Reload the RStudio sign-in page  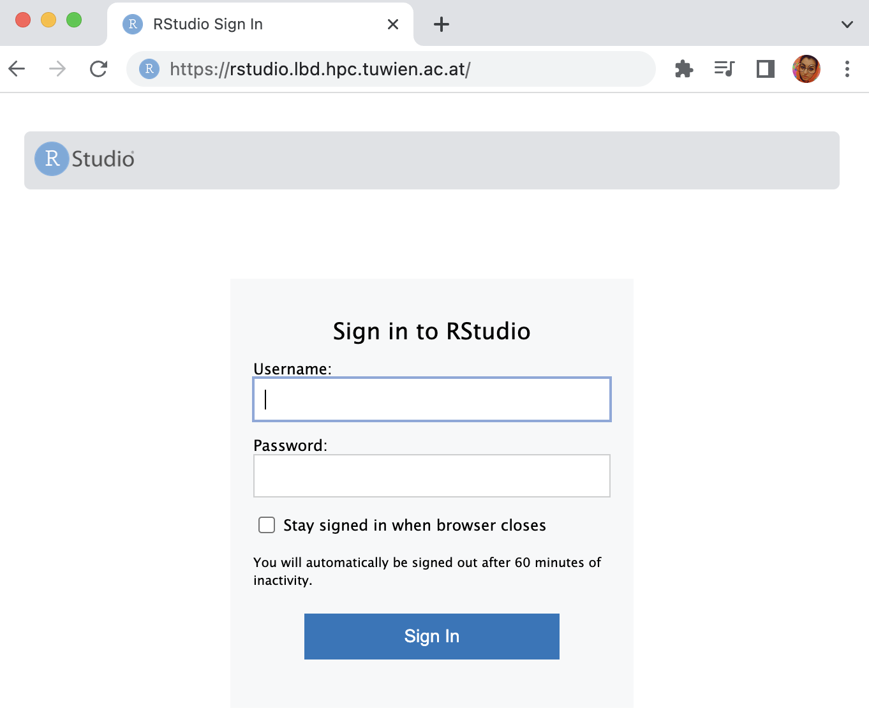click(x=98, y=69)
